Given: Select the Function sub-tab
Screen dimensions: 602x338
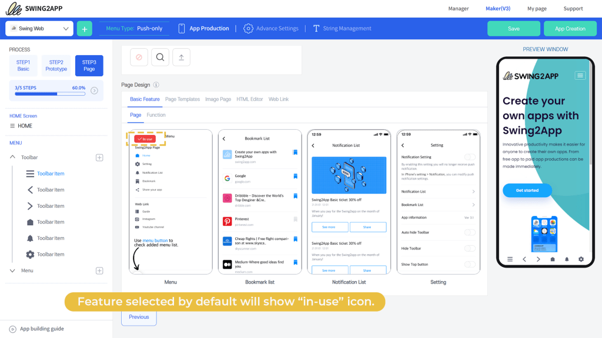Looking at the screenshot, I should coord(156,115).
